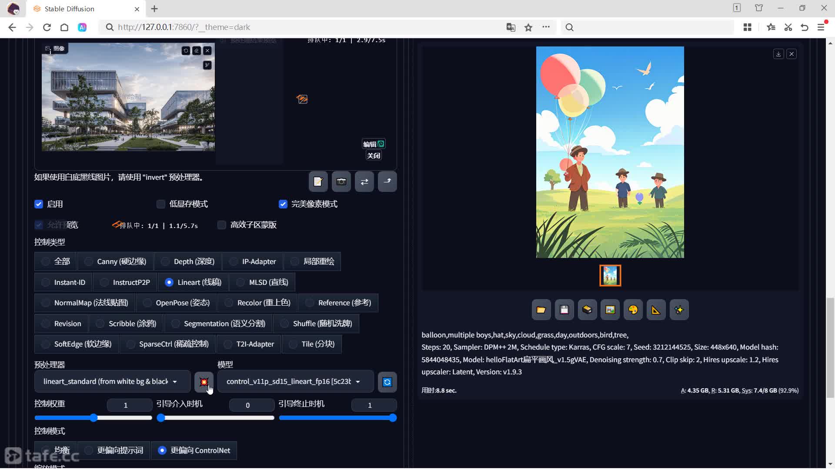The width and height of the screenshot is (835, 469).
Task: Open a new browser tab
Action: click(154, 9)
